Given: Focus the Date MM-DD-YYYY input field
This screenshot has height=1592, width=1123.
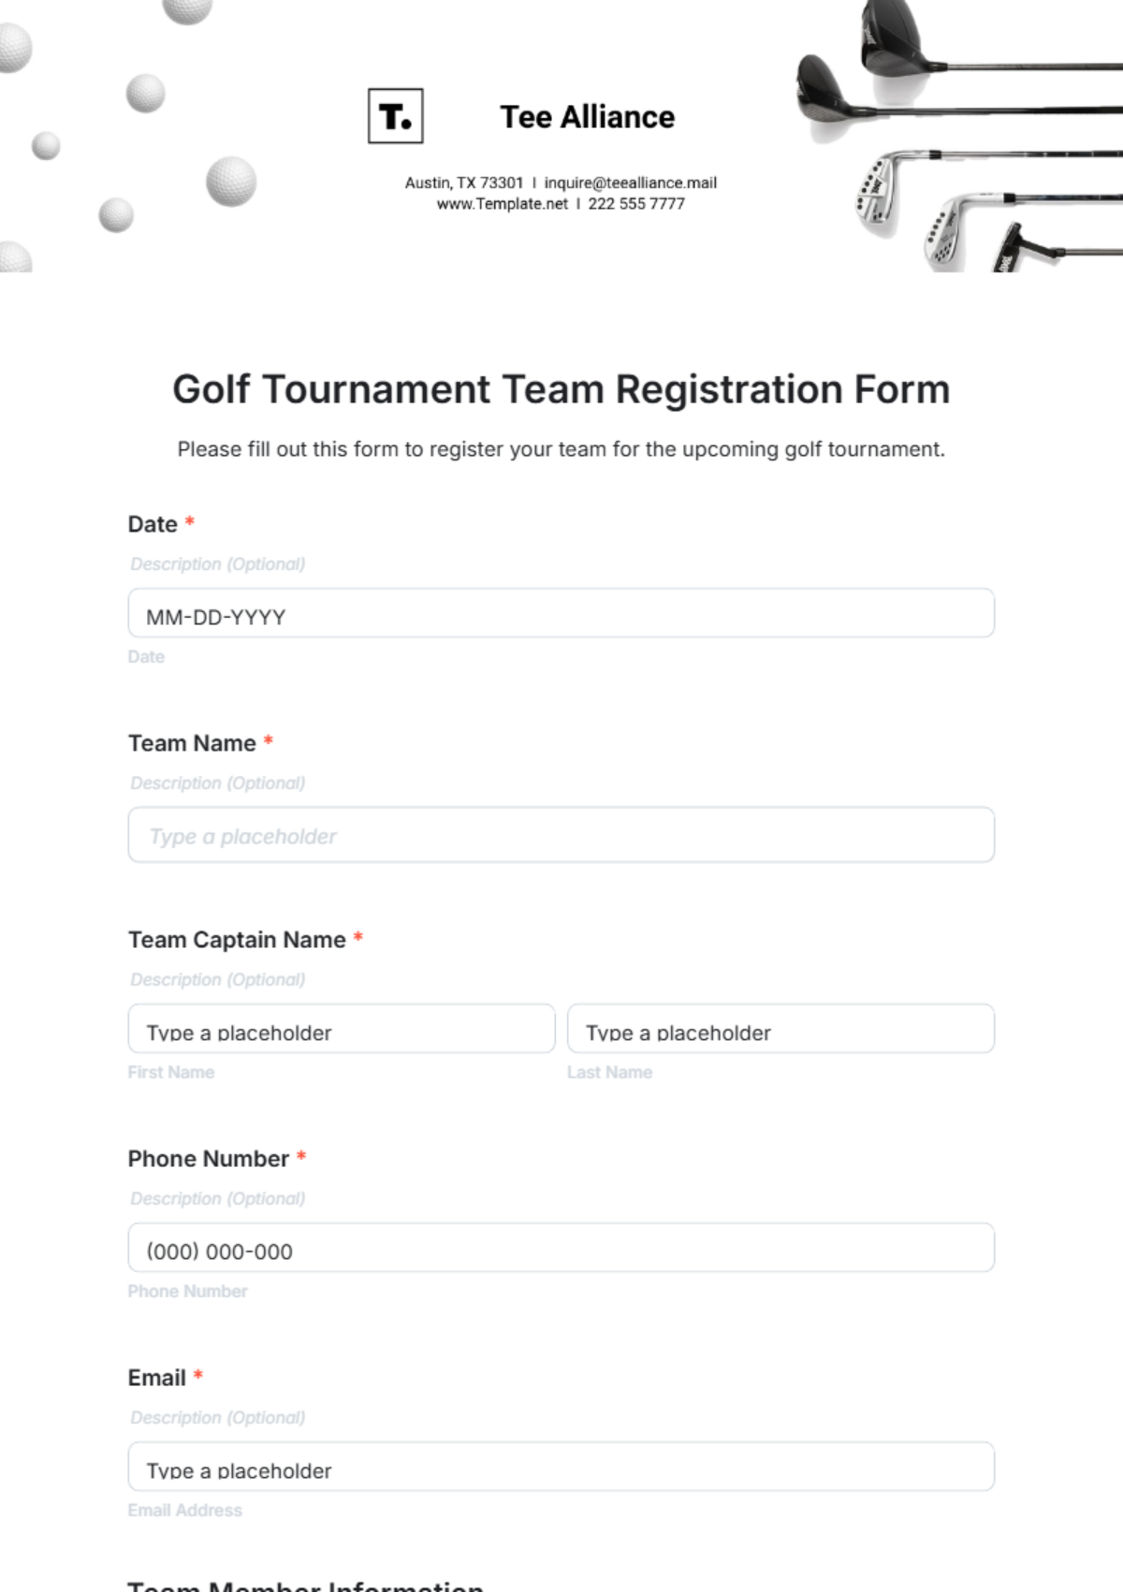Looking at the screenshot, I should point(561,614).
